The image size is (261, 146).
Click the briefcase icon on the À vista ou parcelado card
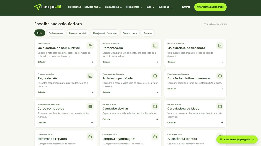coord(155,76)
